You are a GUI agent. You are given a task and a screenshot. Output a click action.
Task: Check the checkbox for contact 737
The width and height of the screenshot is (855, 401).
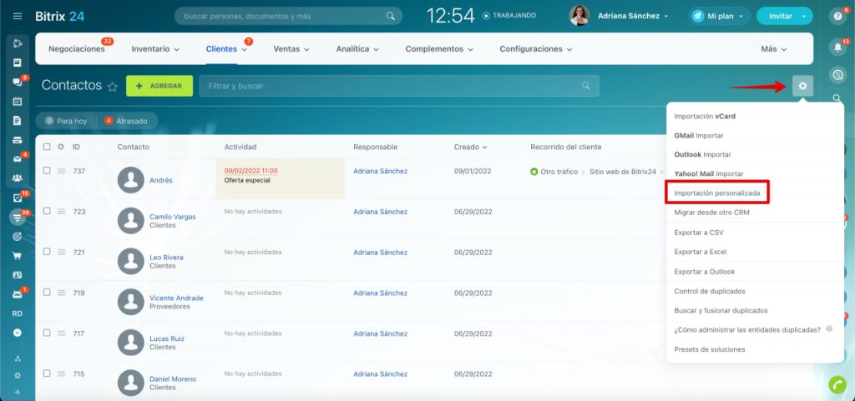[48, 171]
